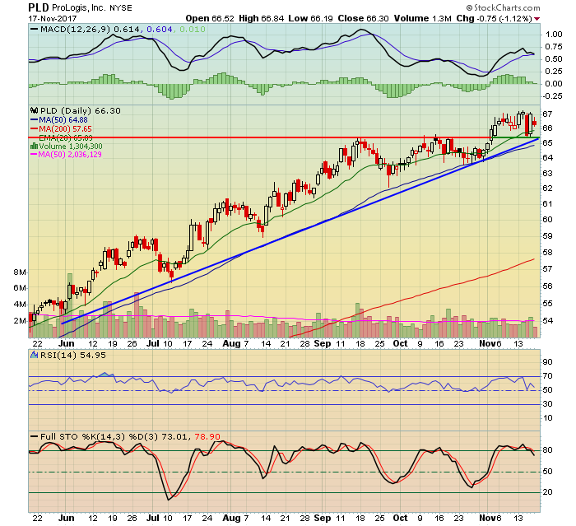Click the 70 RSI axis label
The height and width of the screenshot is (526, 576).
[x=547, y=375]
